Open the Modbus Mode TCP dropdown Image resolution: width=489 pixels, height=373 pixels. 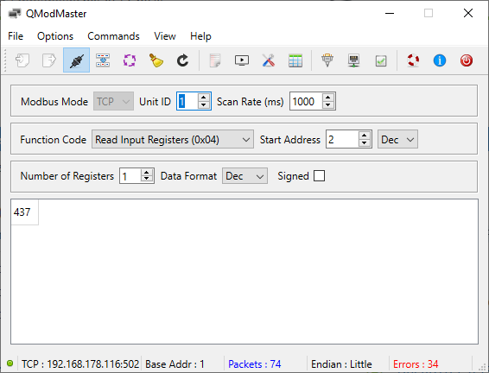pos(113,101)
